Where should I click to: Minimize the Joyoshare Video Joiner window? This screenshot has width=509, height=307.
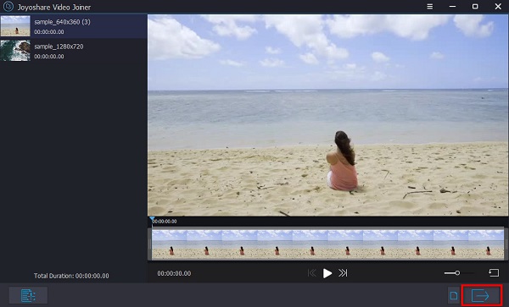point(452,7)
